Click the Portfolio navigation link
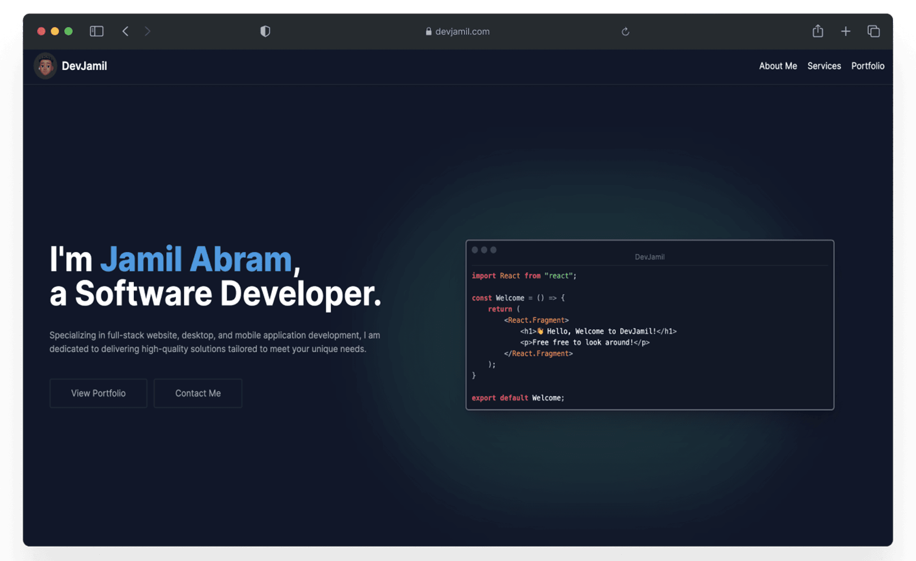 click(x=868, y=65)
